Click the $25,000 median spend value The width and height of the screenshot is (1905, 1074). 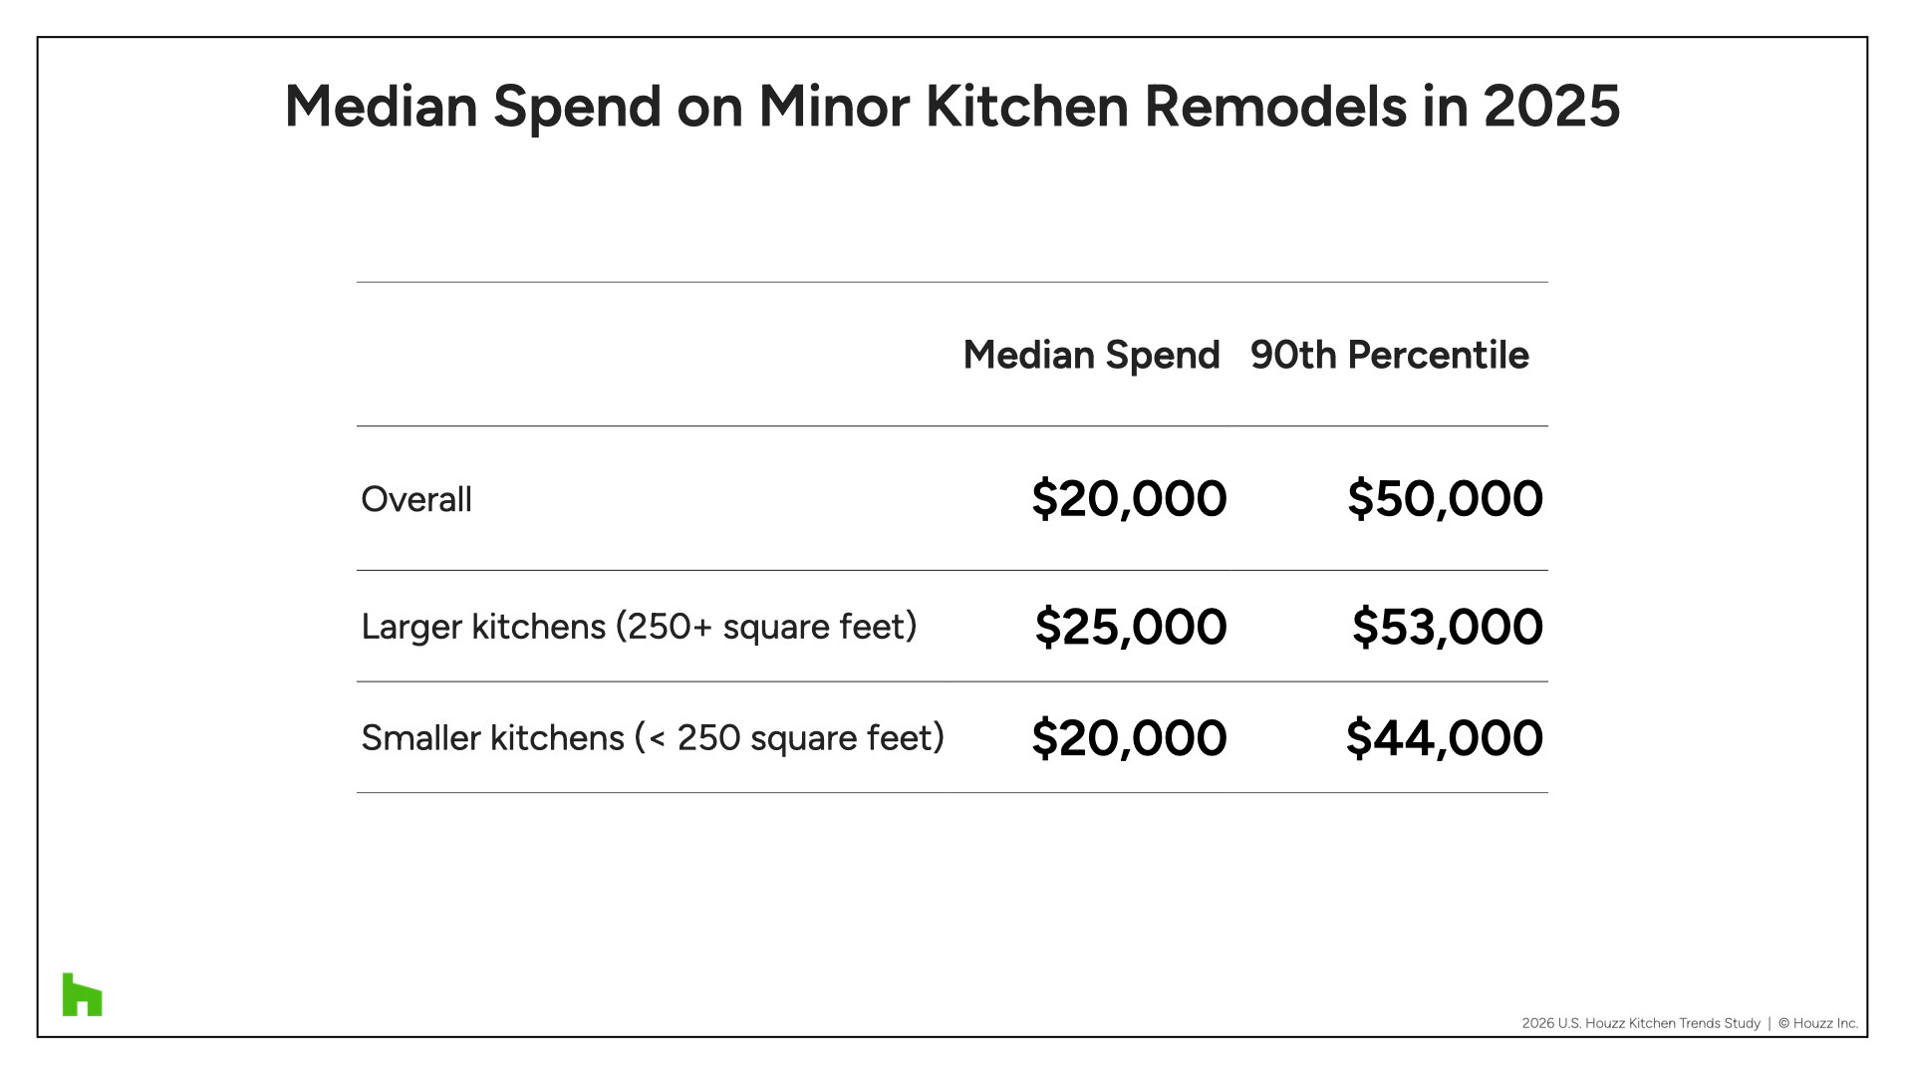point(1131,627)
